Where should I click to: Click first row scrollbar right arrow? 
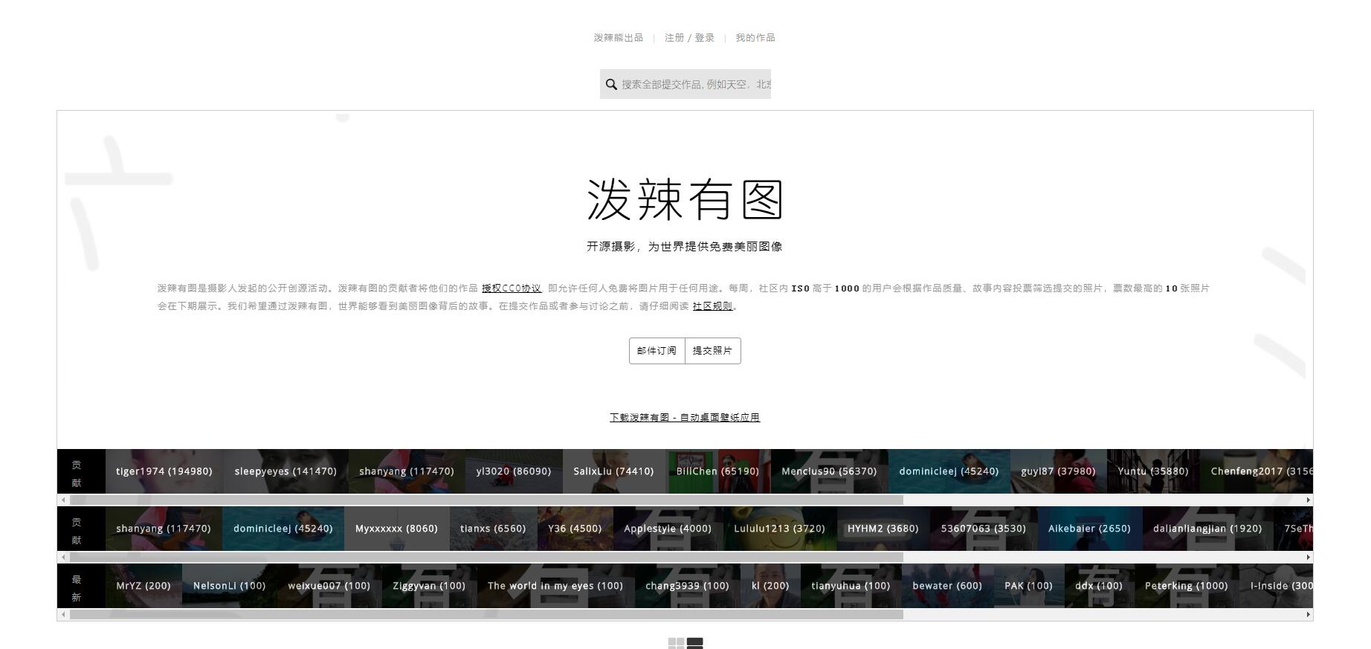[1309, 500]
